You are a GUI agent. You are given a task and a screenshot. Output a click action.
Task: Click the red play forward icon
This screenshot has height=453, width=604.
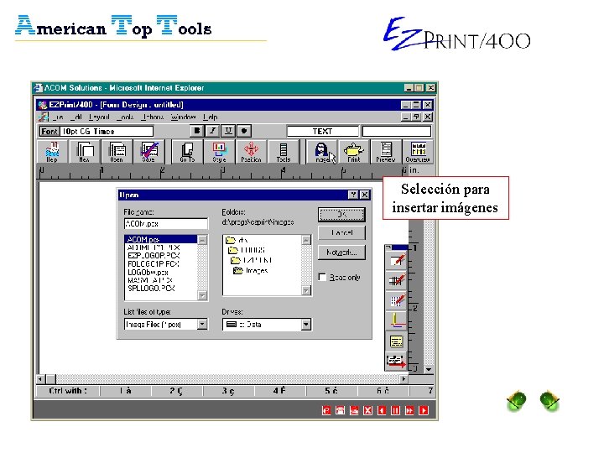424,410
